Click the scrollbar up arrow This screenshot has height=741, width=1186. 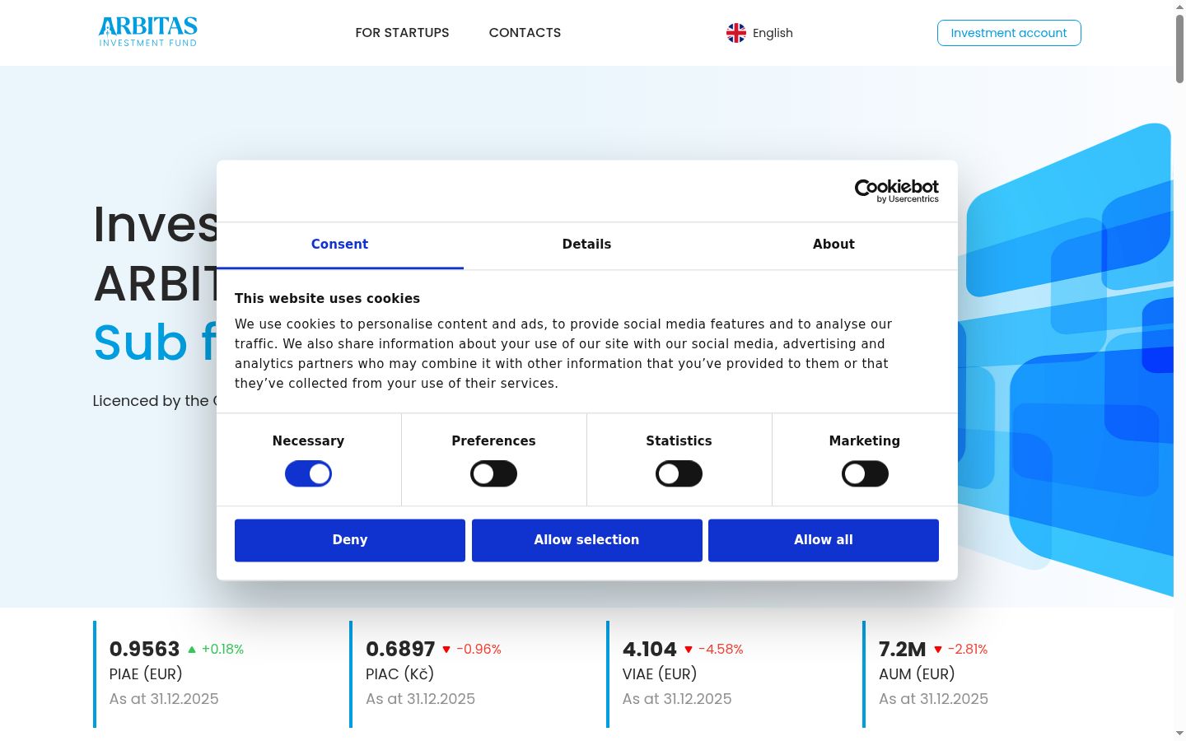click(1179, 7)
